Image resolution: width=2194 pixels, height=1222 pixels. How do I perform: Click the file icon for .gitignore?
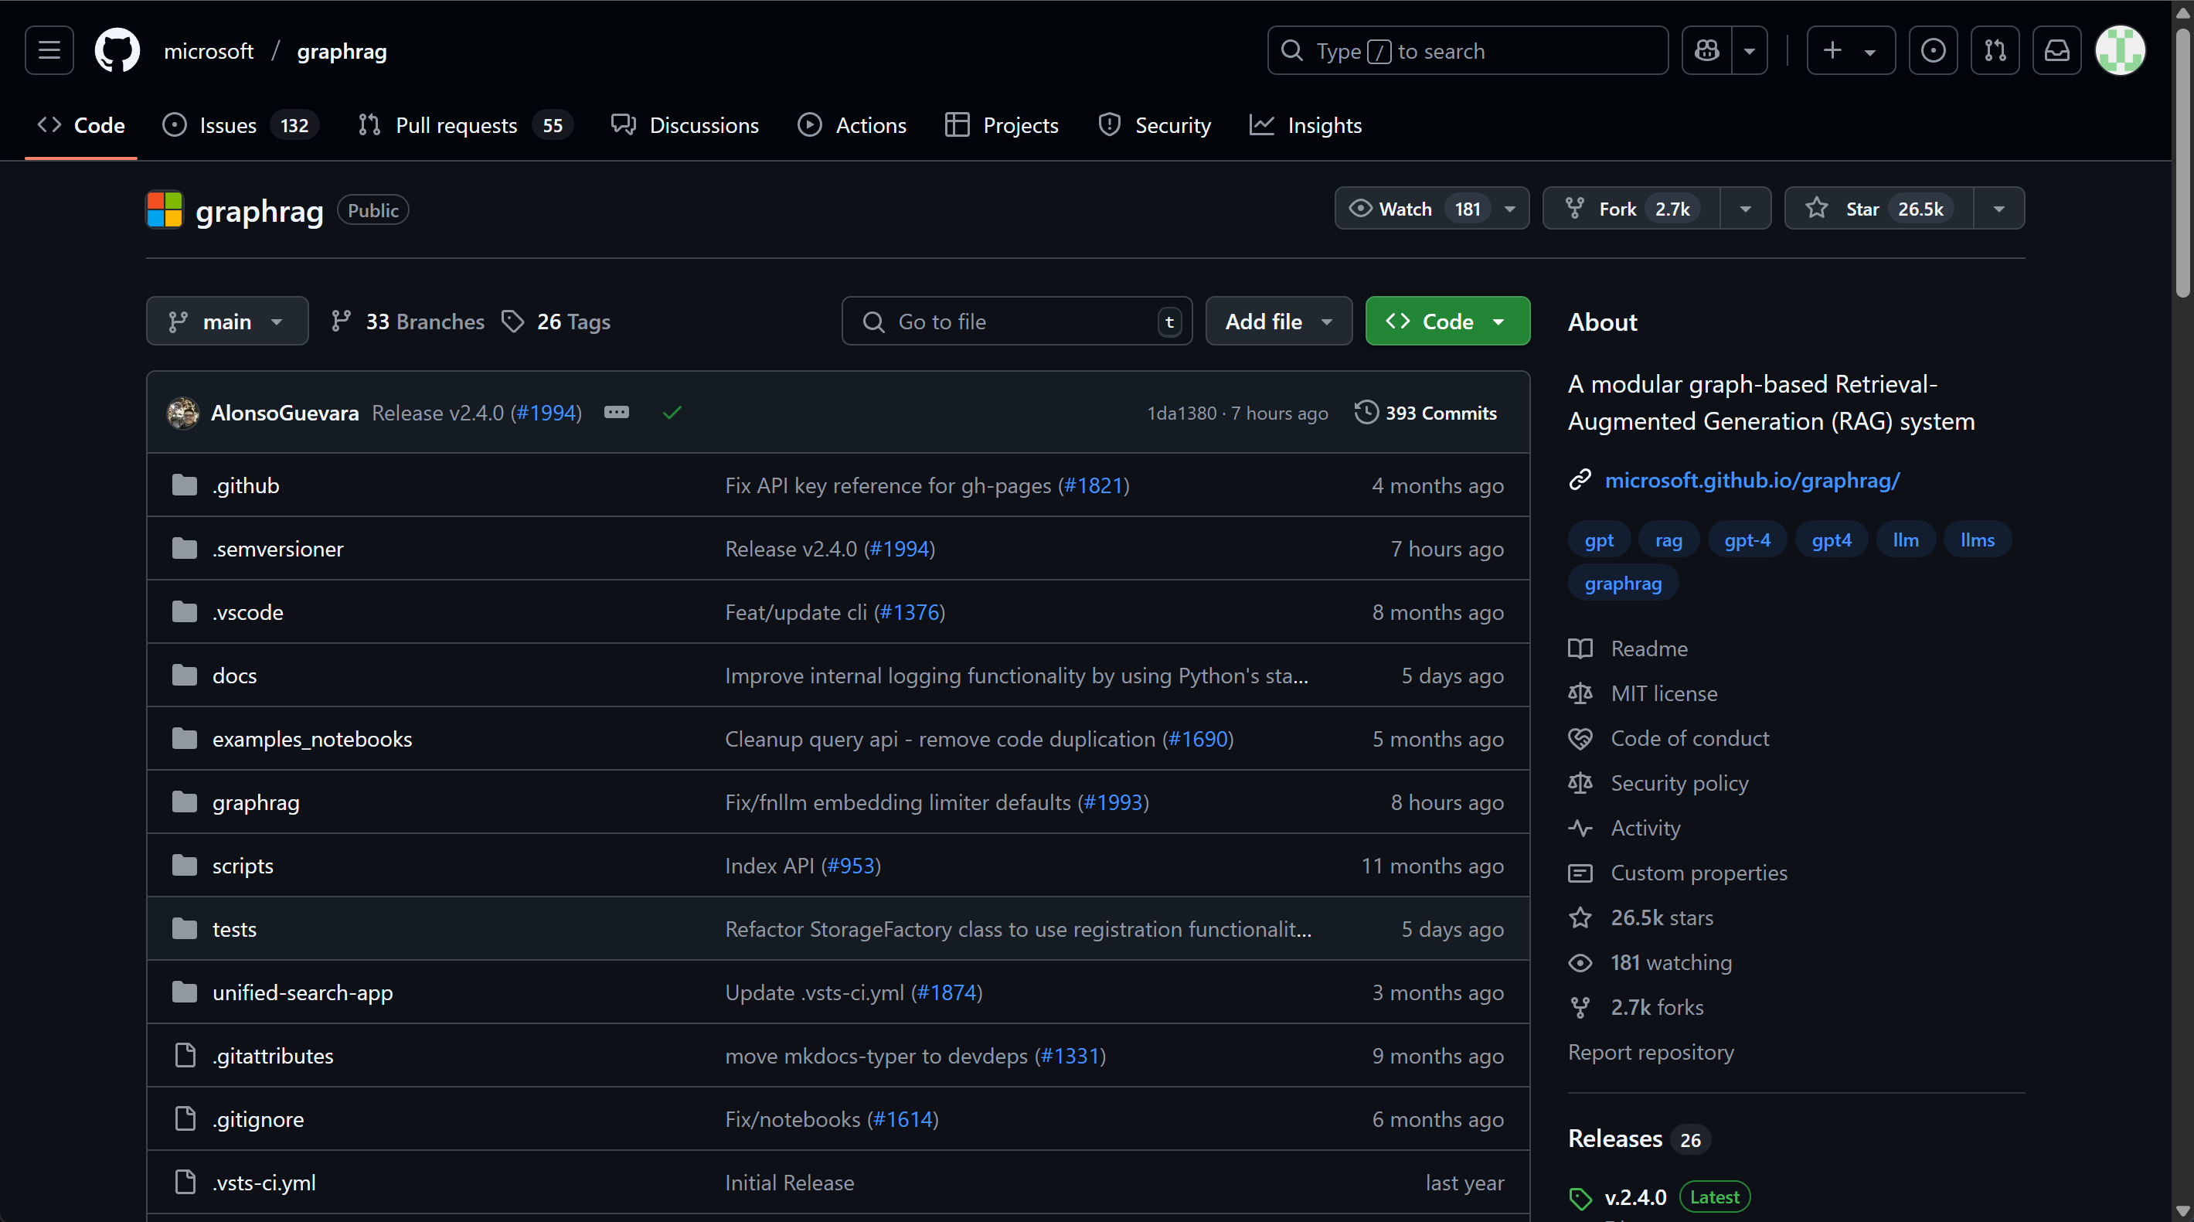[x=185, y=1119]
